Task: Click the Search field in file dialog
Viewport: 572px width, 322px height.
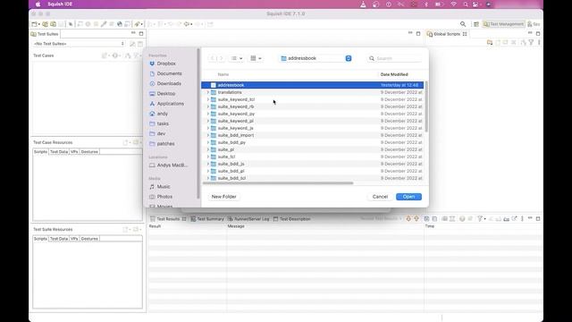Action: [395, 58]
